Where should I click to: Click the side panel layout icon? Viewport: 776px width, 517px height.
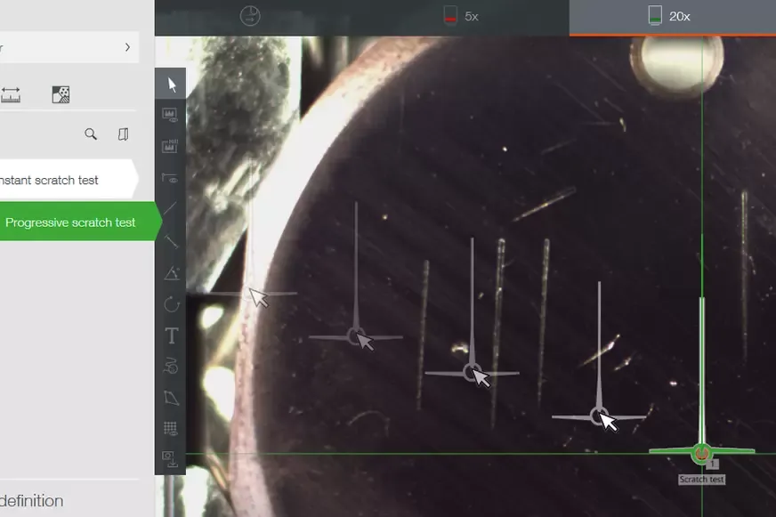tap(123, 134)
